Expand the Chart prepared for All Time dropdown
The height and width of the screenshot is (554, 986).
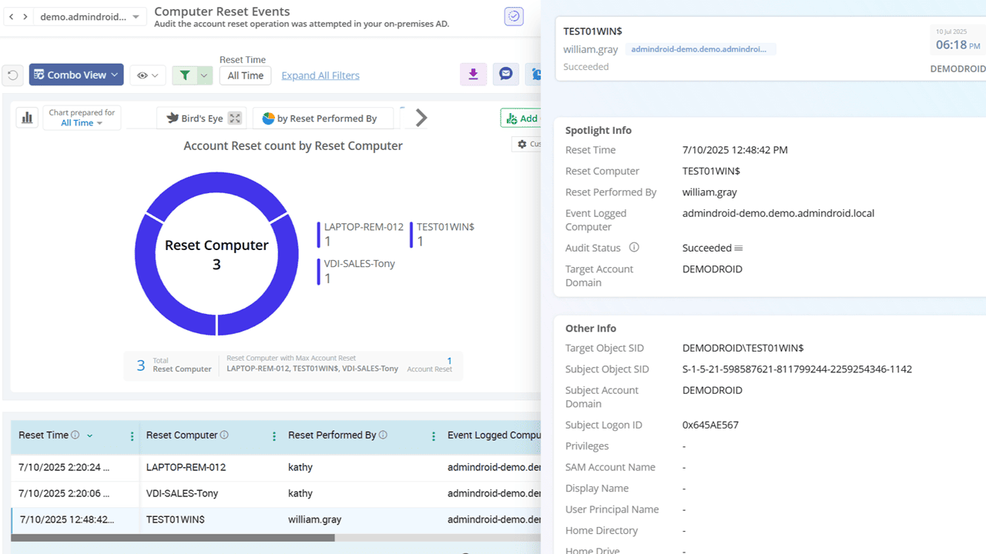pos(82,123)
